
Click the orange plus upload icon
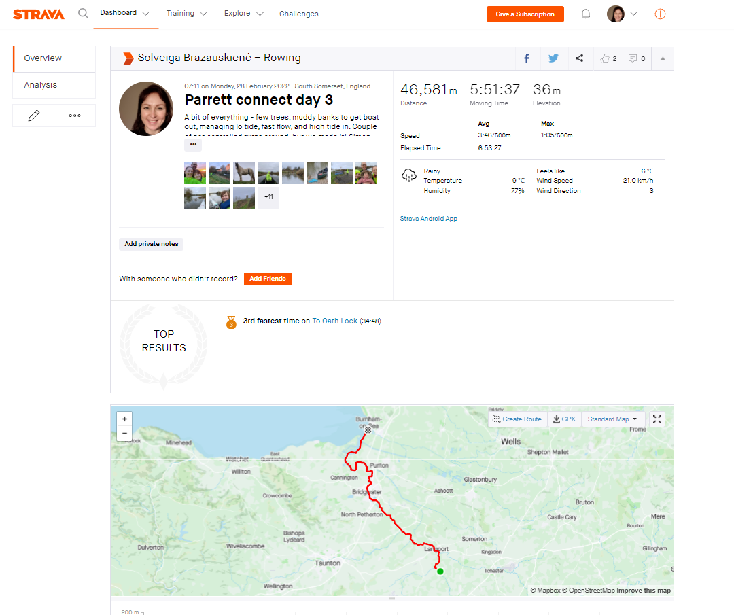[660, 14]
